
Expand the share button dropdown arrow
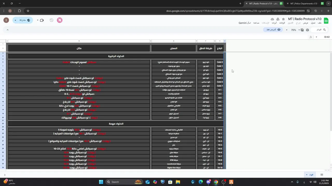15,20
